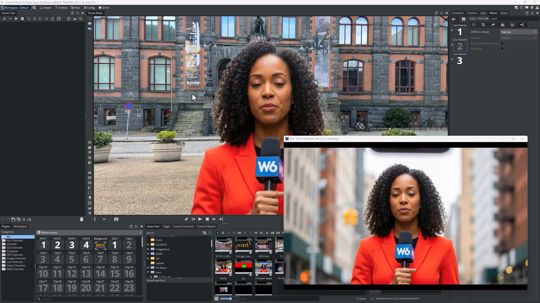Screen dimensions: 540x303
Task: Jump to the animation end
Action: click(x=221, y=219)
